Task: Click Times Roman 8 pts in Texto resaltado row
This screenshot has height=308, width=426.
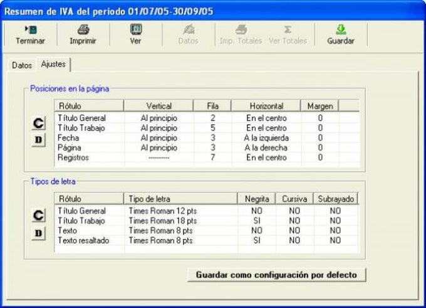Action: (x=160, y=240)
